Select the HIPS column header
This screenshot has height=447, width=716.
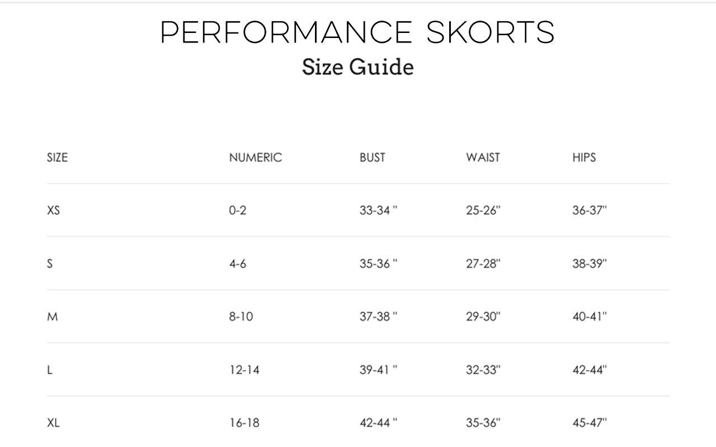[584, 158]
